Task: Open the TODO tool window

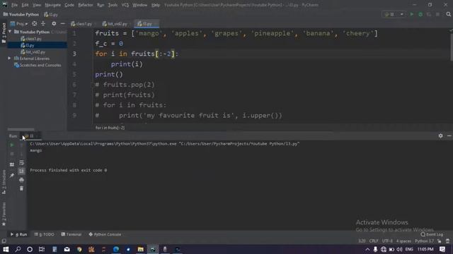Action: (x=44, y=234)
